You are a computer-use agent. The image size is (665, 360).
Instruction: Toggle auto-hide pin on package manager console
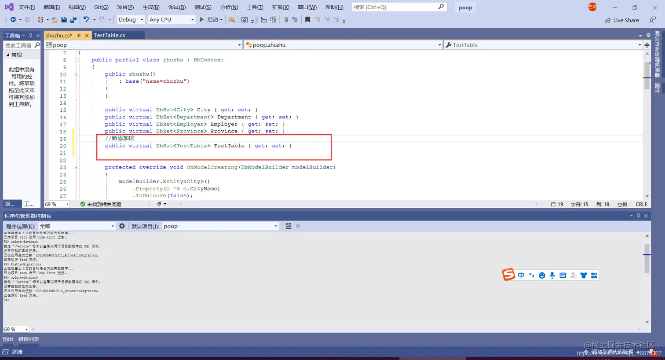point(639,216)
